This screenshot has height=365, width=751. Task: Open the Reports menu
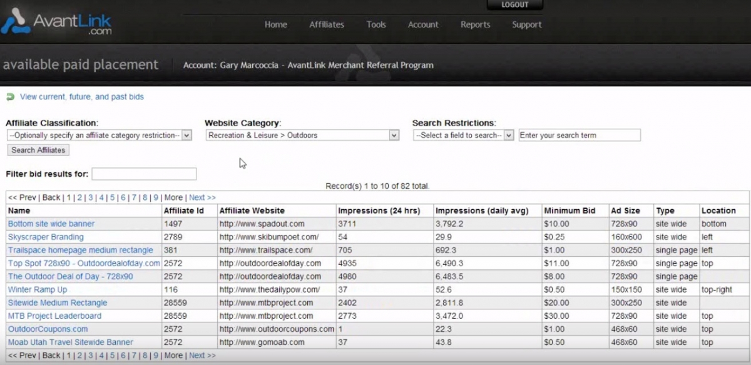tap(475, 24)
